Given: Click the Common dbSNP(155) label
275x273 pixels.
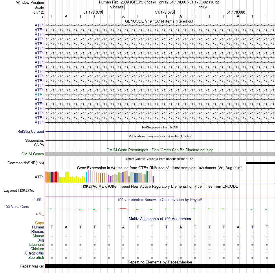Looking at the screenshot, I should [x=25, y=163].
